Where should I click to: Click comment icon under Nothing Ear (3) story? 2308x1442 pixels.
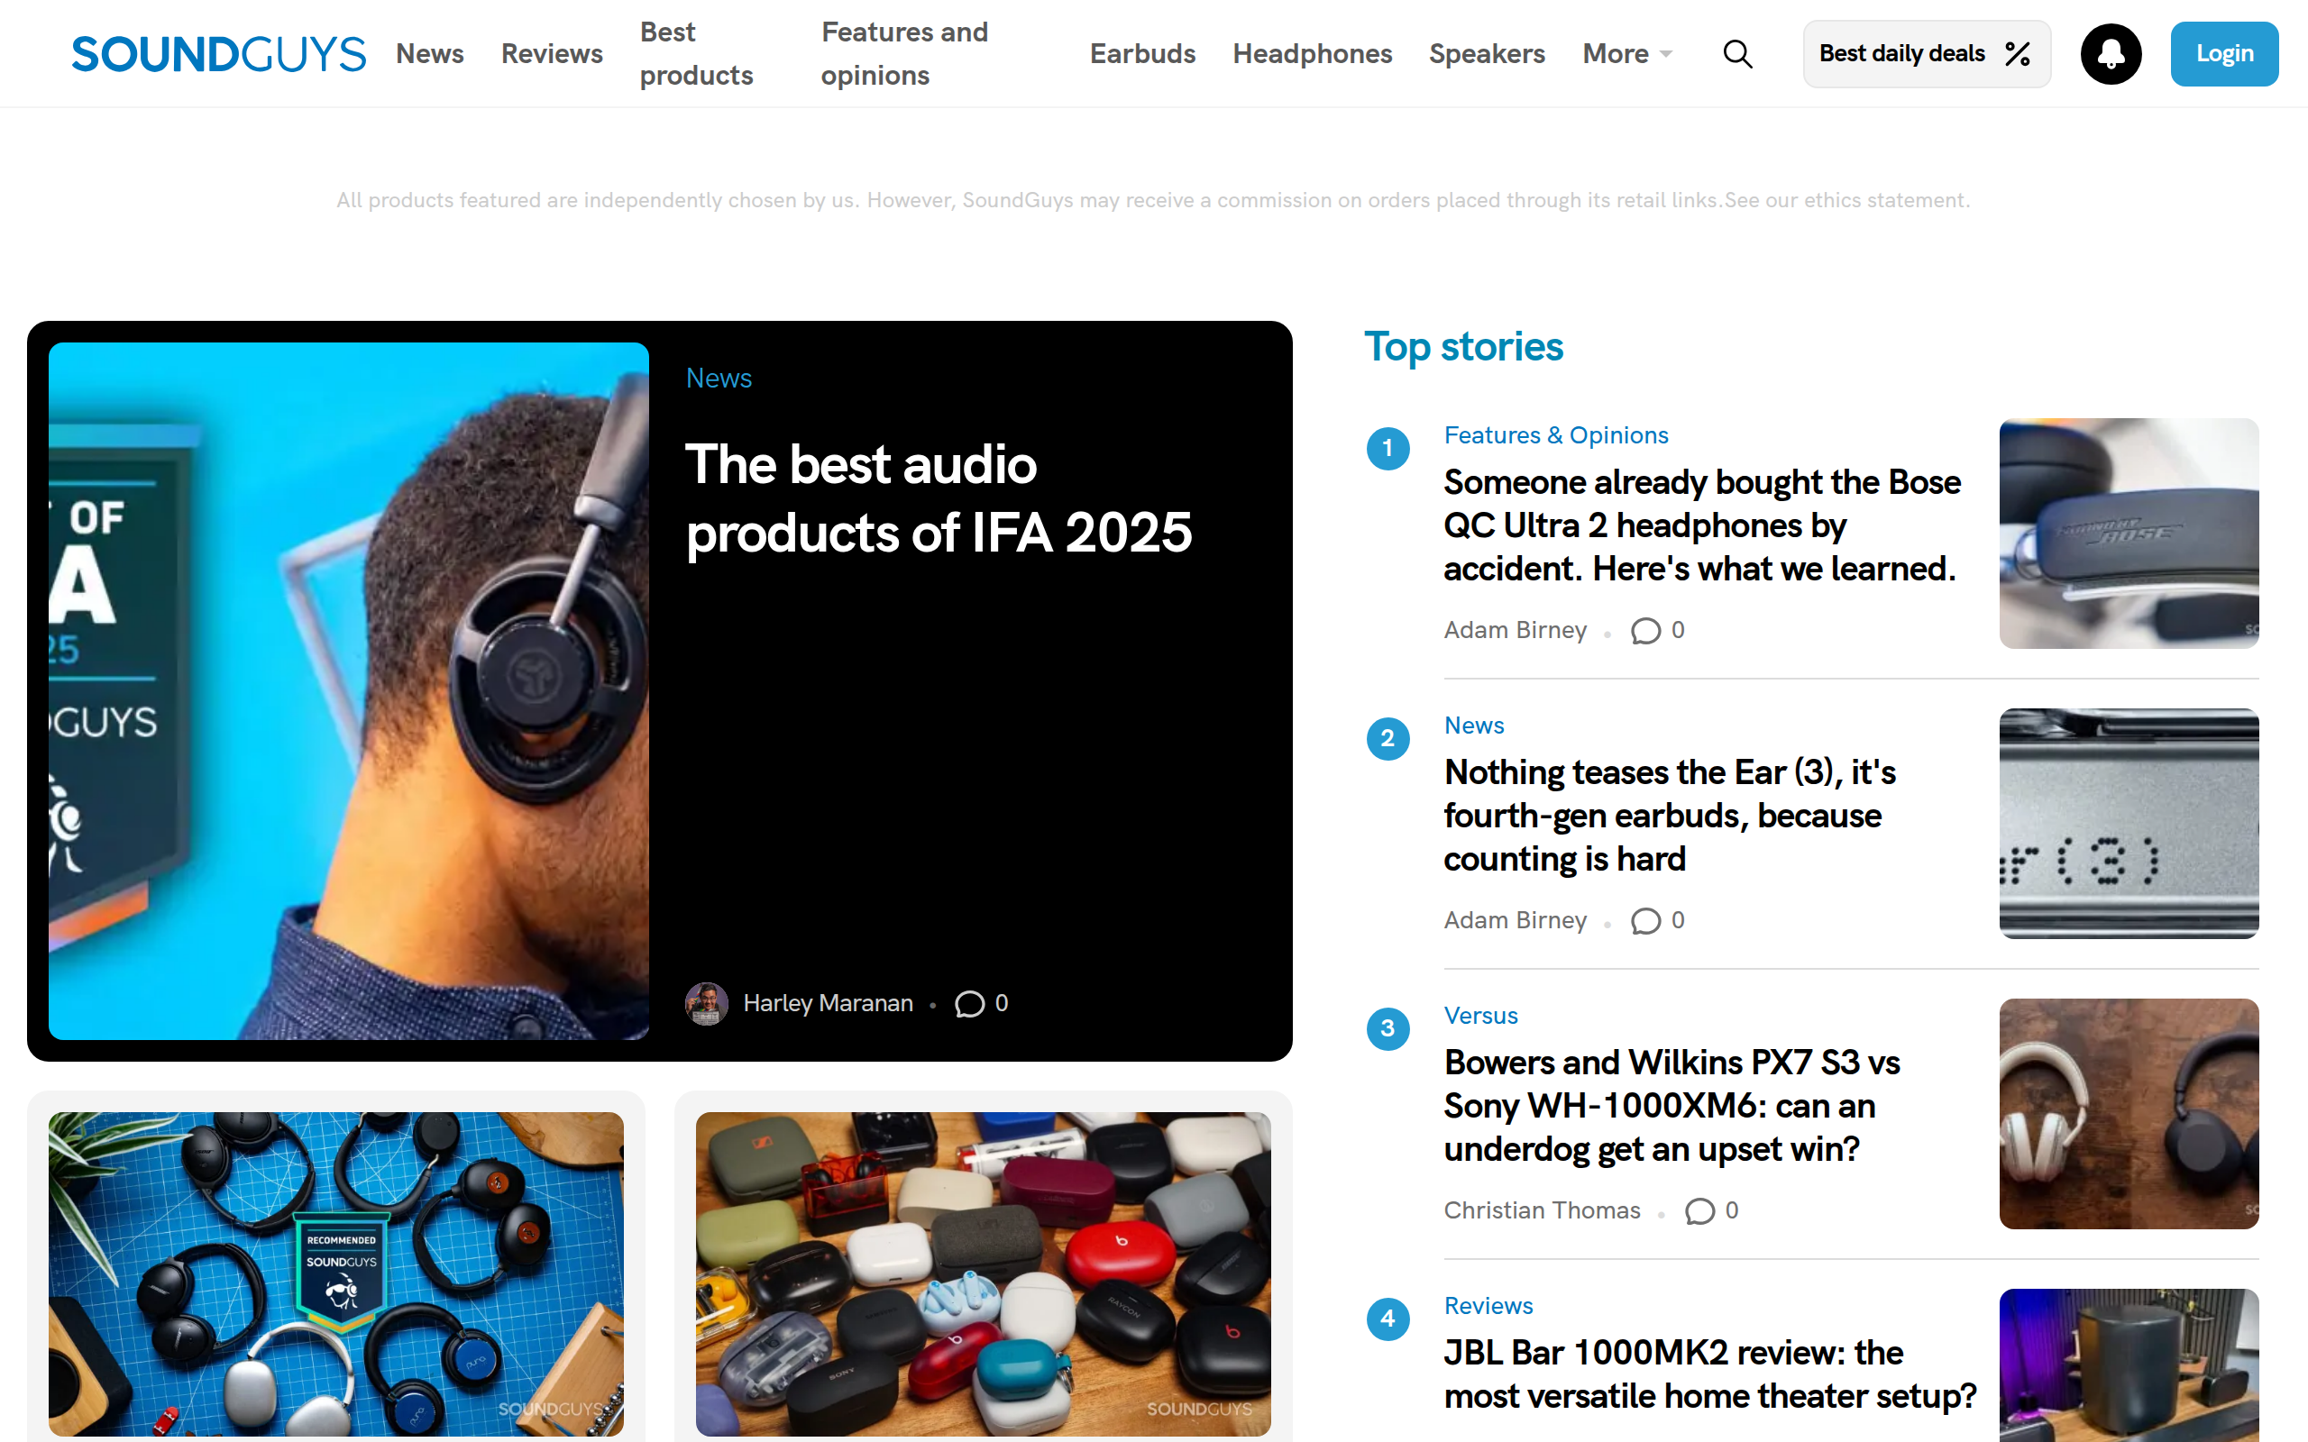(1645, 920)
